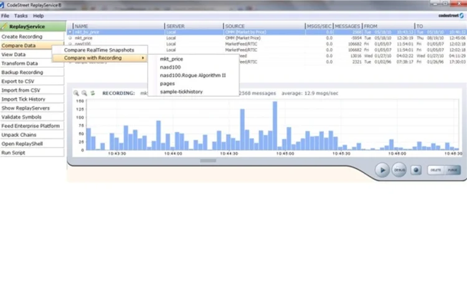The width and height of the screenshot is (467, 288).
Task: Choose pages from the recording comparison list
Action: (x=167, y=83)
